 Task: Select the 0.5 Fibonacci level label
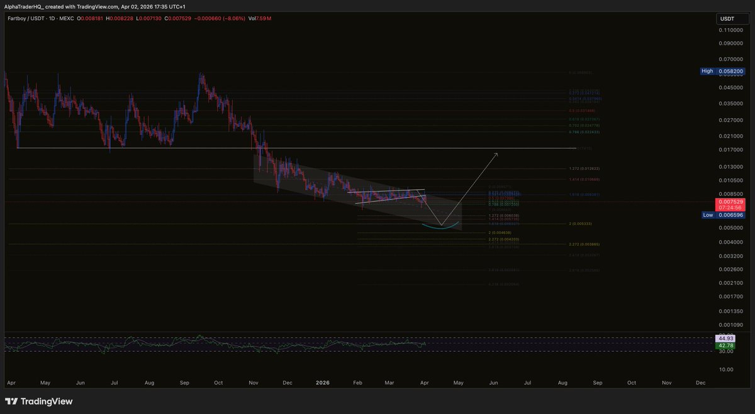(x=581, y=111)
